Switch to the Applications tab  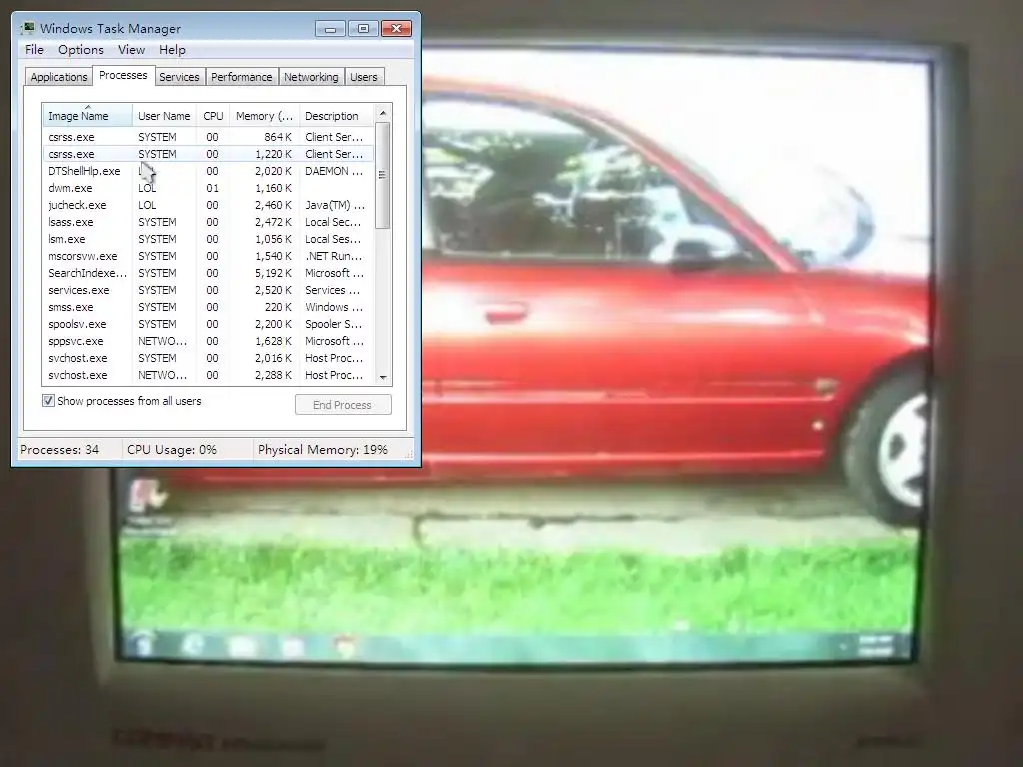pyautogui.click(x=59, y=77)
